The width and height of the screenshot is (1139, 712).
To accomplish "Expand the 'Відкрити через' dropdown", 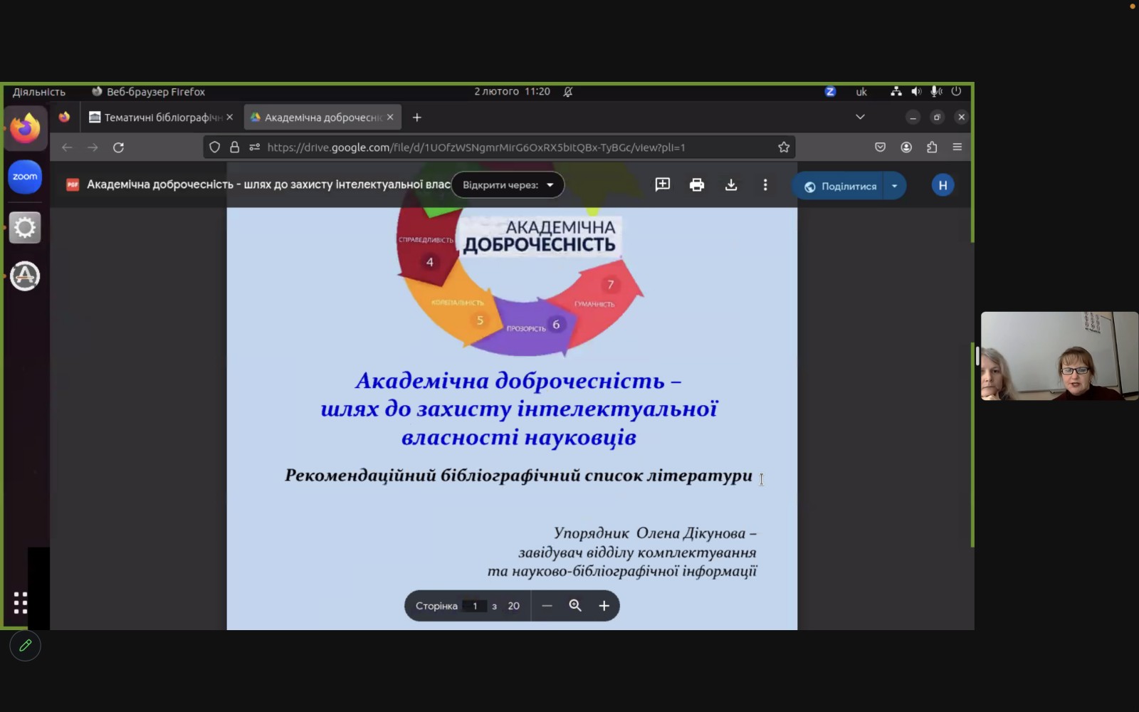I will (x=508, y=185).
